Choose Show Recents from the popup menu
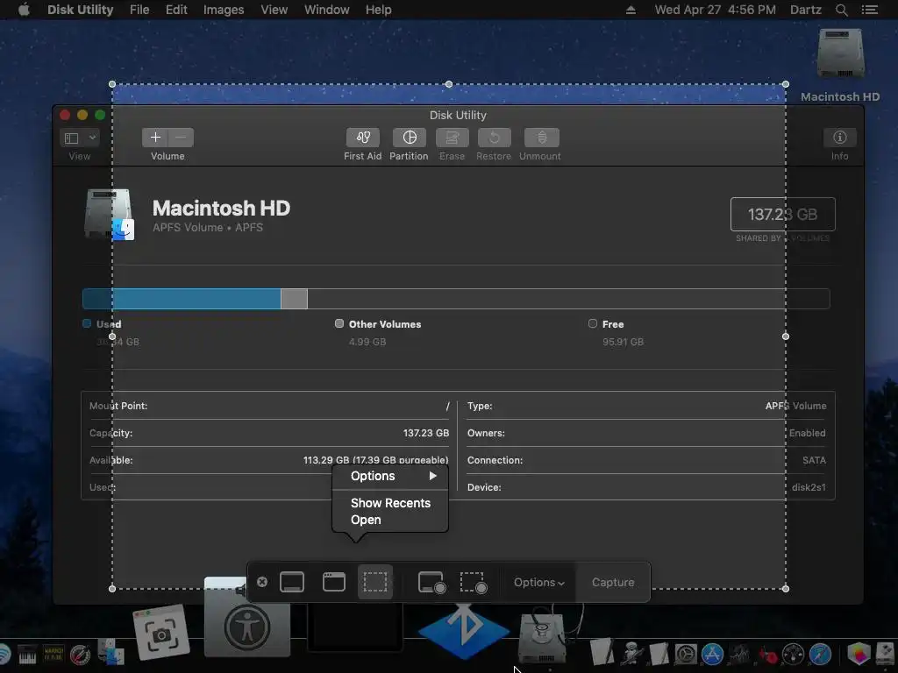The image size is (898, 673). [390, 503]
